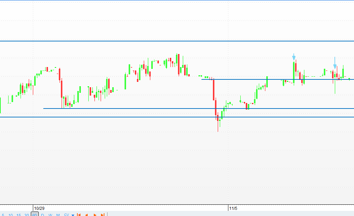Step chart forward with right orange arrow
Image resolution: width=354 pixels, height=216 pixels.
point(95,215)
